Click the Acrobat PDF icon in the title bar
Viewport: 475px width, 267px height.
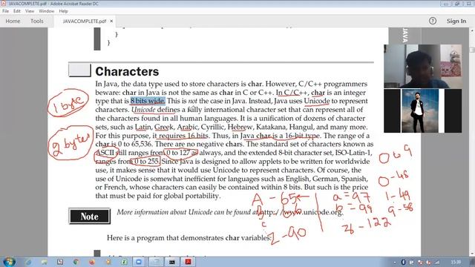pyautogui.click(x=3, y=4)
